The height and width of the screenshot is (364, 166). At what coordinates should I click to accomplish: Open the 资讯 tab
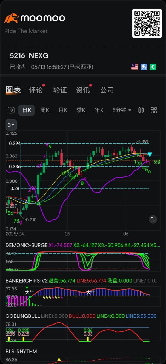coord(83,90)
